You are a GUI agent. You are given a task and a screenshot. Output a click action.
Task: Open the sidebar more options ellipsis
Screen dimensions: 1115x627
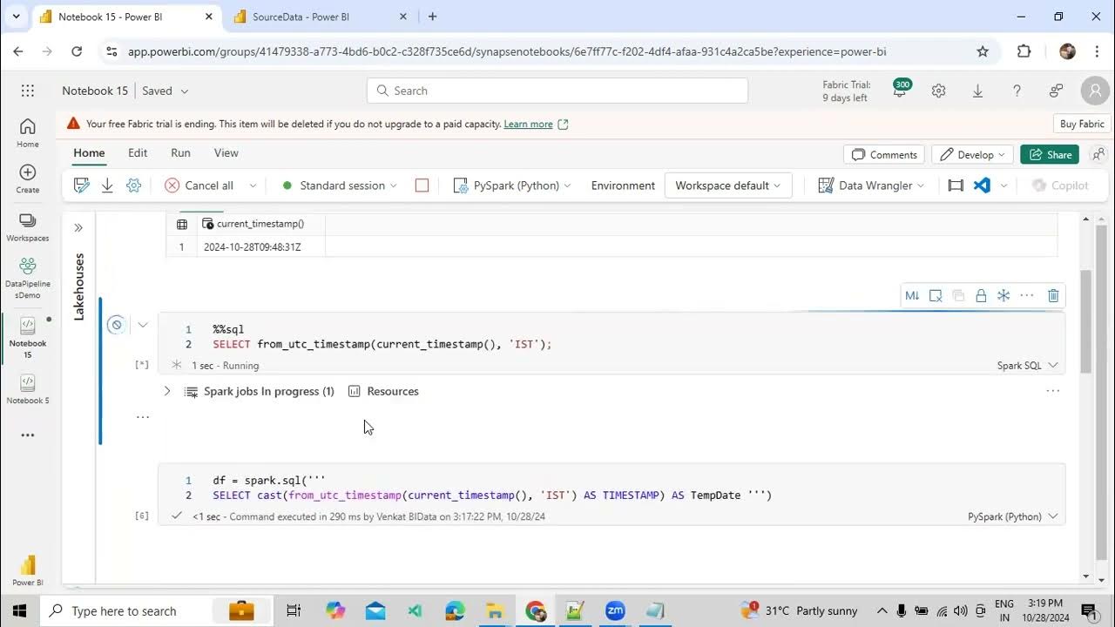click(28, 435)
